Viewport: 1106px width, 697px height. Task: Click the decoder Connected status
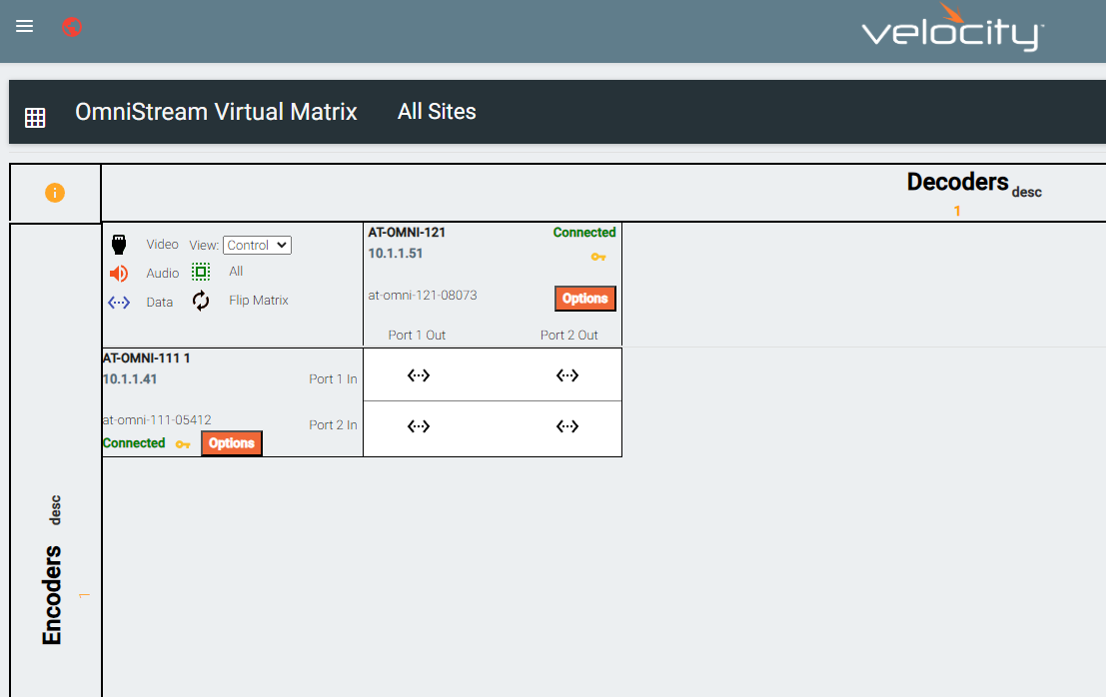[x=584, y=232]
